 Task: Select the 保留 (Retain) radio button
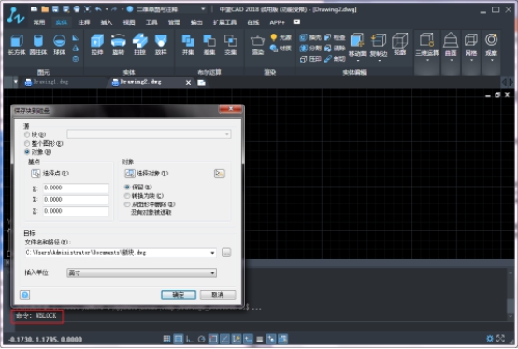tap(127, 187)
